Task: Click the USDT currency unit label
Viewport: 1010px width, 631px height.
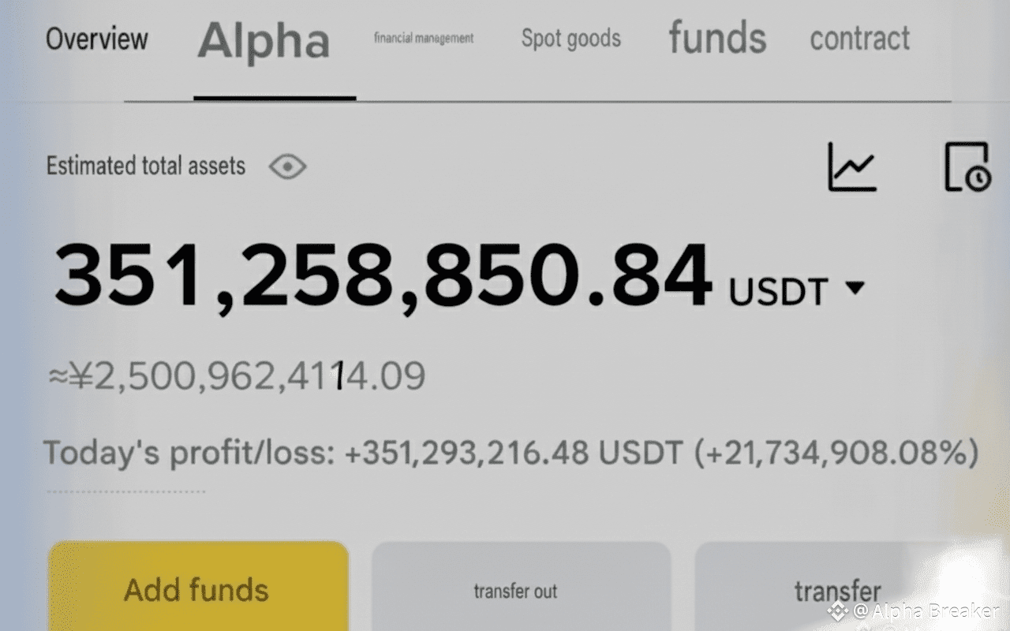Action: 778,292
